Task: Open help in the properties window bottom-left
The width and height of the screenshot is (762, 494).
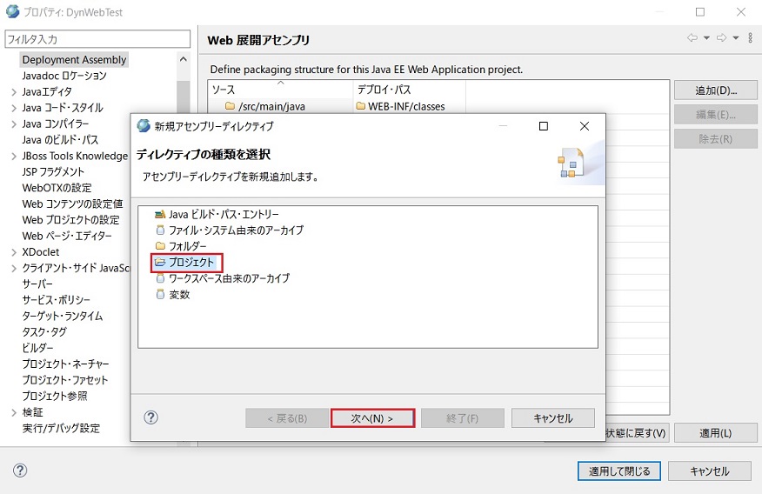Action: [x=20, y=471]
